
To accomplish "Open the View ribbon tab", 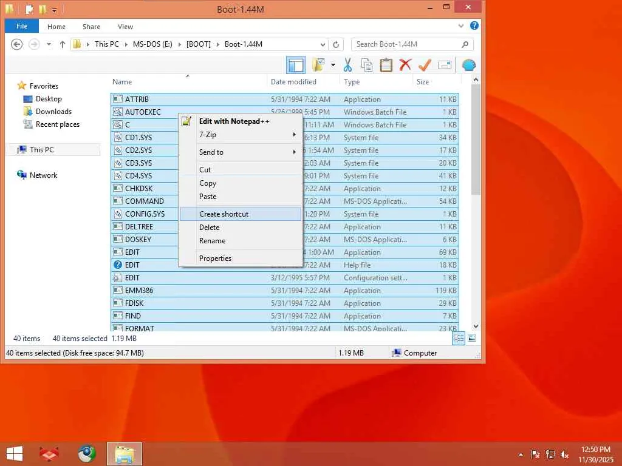I will [125, 27].
